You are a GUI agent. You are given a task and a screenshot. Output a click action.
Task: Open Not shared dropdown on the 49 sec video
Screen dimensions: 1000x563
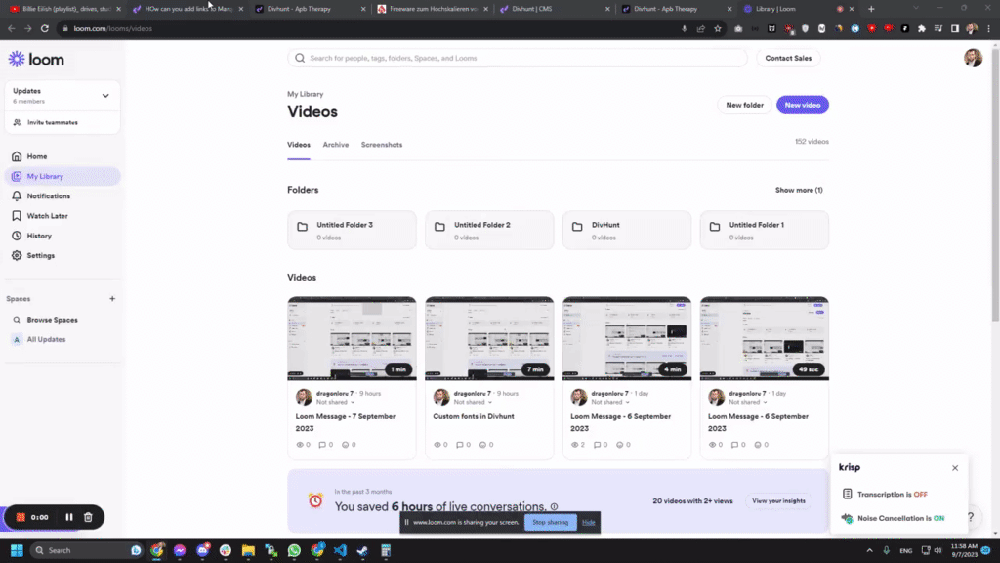748,402
